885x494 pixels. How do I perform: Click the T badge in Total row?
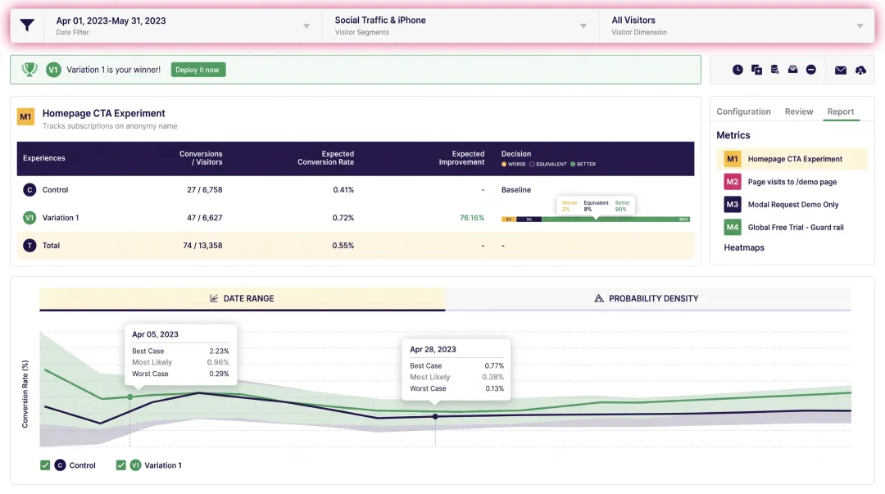tap(29, 246)
